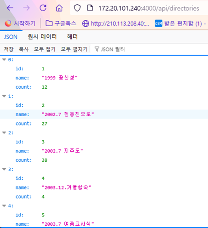
Task: Open the home page icon
Action: [x=59, y=8]
